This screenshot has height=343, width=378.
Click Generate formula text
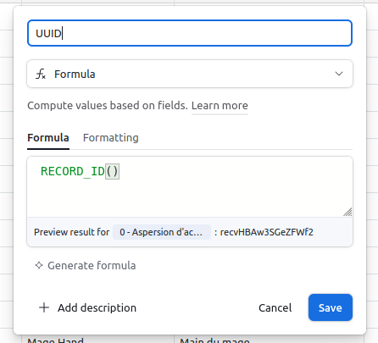pyautogui.click(x=92, y=266)
